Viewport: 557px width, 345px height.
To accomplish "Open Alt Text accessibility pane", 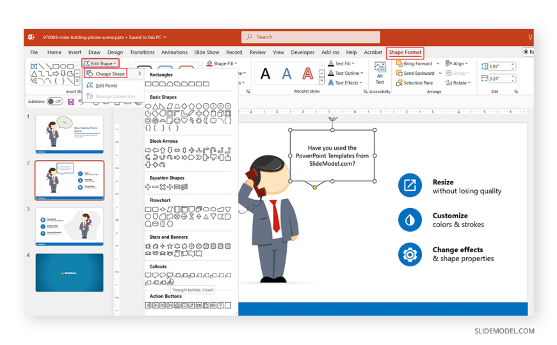I will click(x=380, y=73).
